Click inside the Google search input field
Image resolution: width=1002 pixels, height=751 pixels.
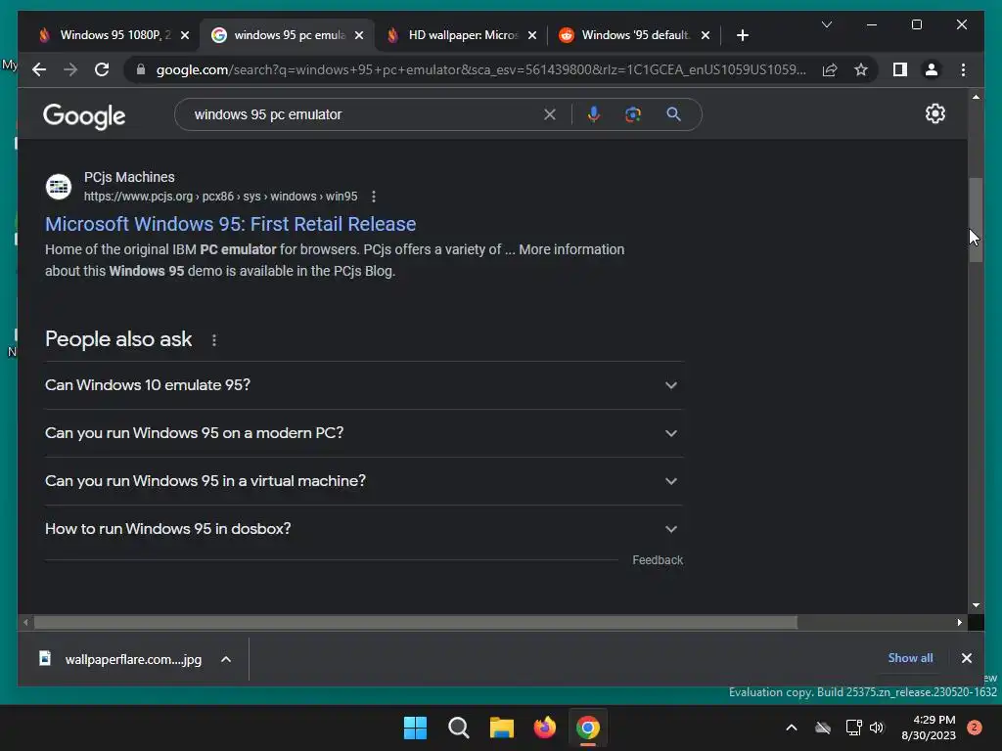click(x=364, y=114)
